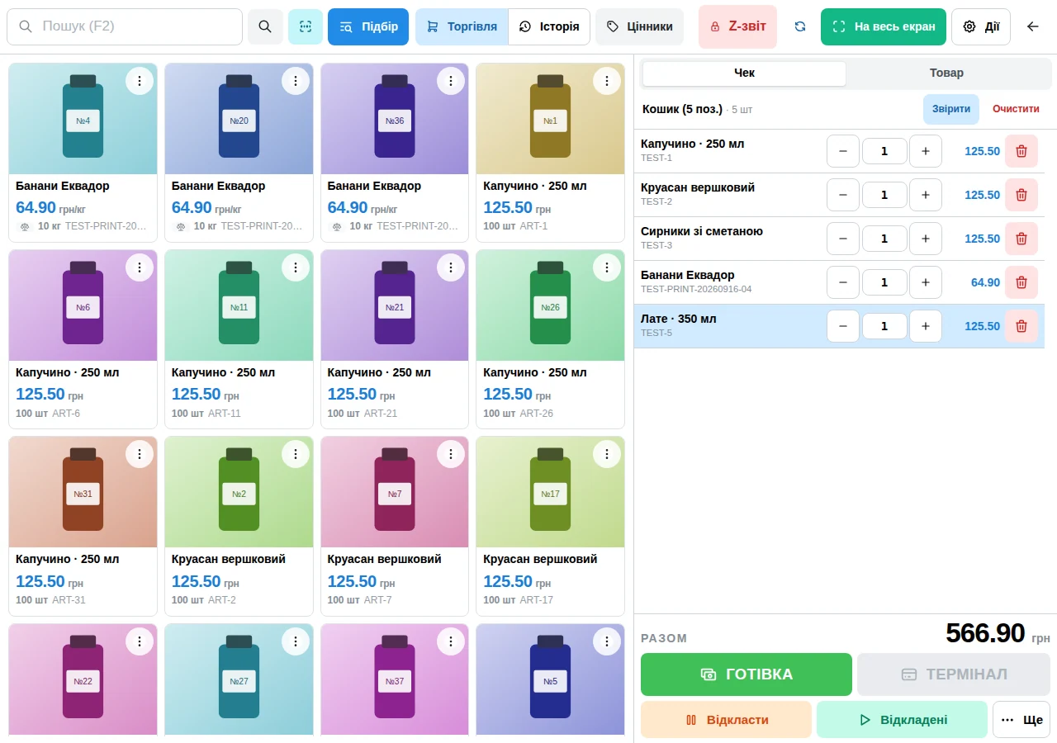Clear the cart with Очистити
The width and height of the screenshot is (1057, 743).
(x=1016, y=109)
